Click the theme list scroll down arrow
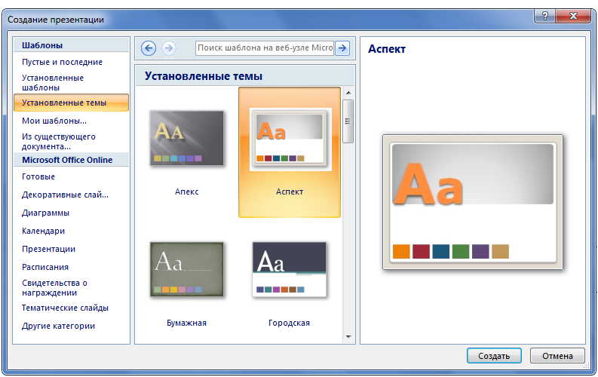 click(x=348, y=336)
